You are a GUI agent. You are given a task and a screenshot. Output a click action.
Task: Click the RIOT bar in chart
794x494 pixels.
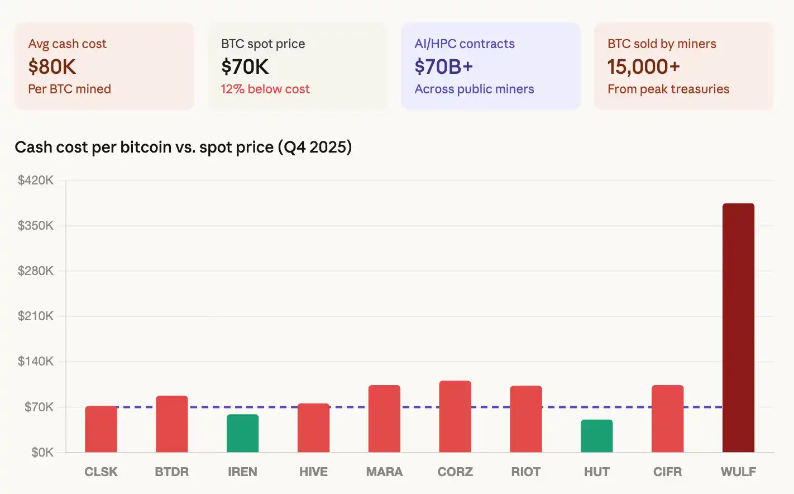click(x=525, y=419)
